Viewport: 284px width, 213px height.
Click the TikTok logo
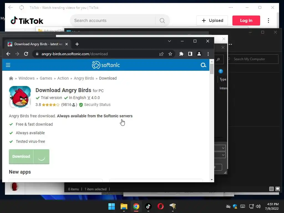pos(27,21)
